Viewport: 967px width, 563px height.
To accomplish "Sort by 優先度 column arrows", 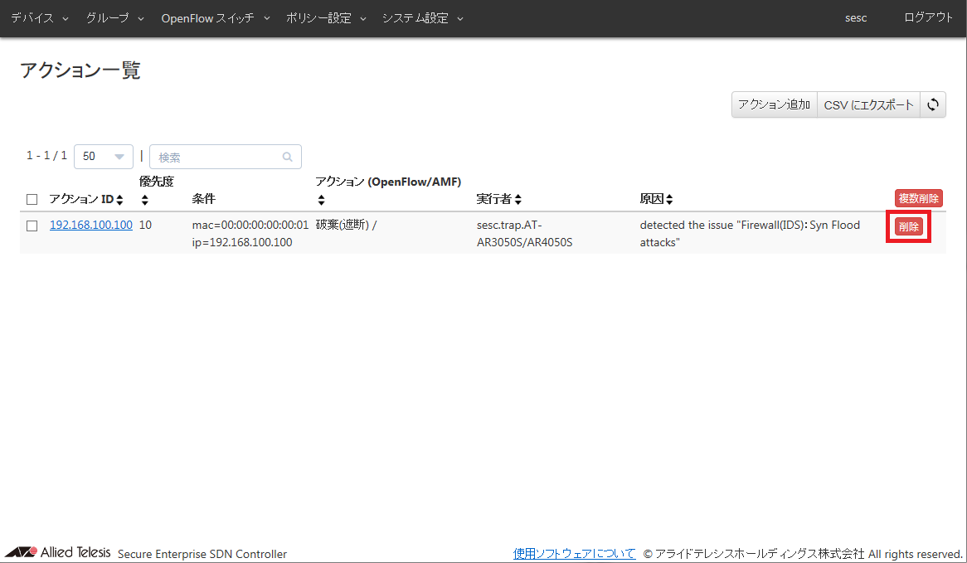I will 145,200.
